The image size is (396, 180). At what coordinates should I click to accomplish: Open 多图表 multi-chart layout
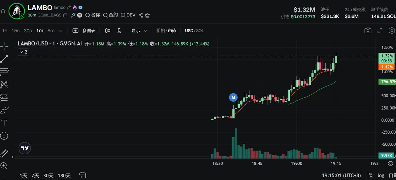pos(84,31)
